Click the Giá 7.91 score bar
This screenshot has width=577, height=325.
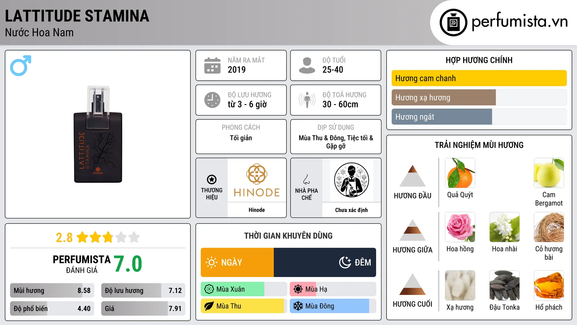[143, 308]
